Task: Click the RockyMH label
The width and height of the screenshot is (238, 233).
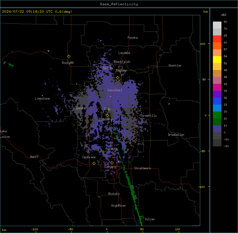Action: coord(68,63)
